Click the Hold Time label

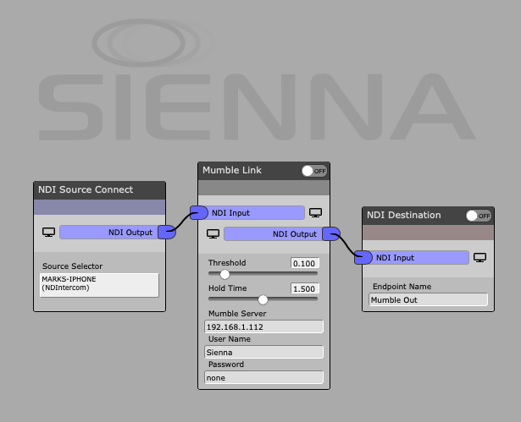click(228, 288)
